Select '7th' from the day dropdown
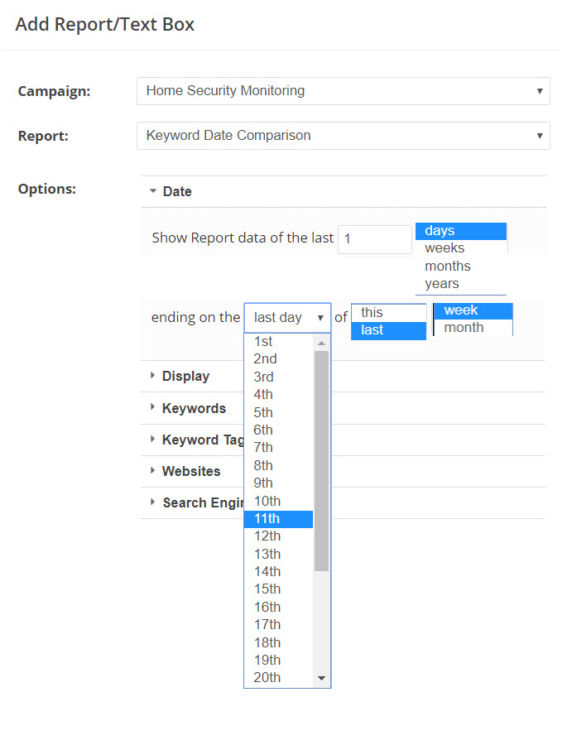567x745 pixels. coord(263,448)
